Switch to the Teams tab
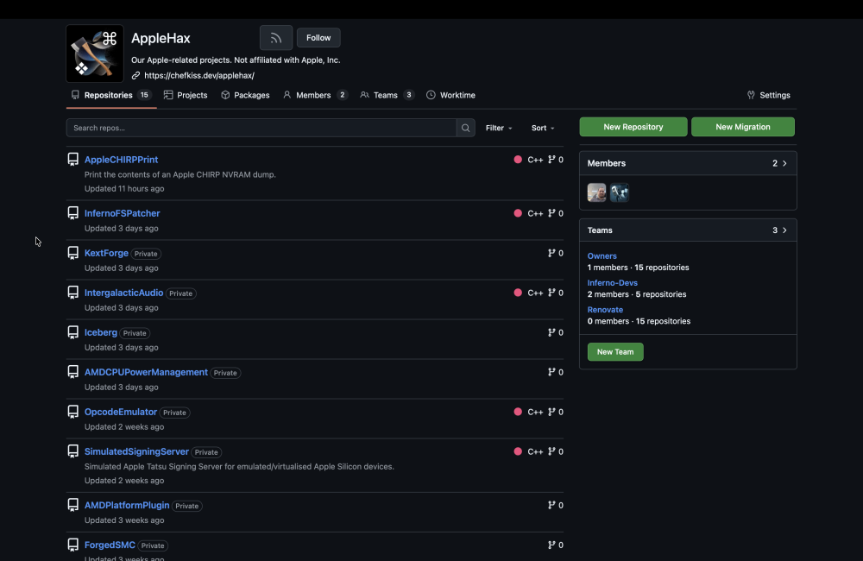 click(x=387, y=95)
